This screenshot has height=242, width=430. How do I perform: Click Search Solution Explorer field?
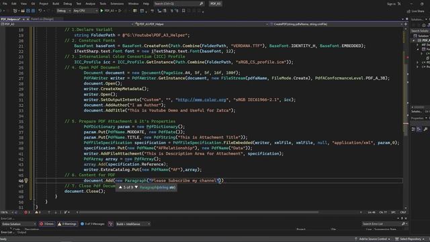point(420,31)
